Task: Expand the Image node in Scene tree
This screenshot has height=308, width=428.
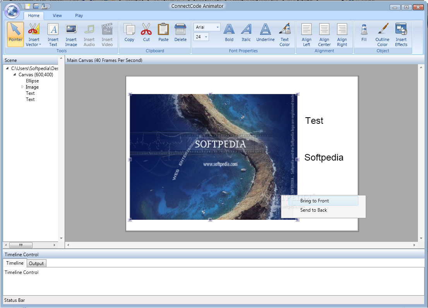Action: pyautogui.click(x=22, y=87)
